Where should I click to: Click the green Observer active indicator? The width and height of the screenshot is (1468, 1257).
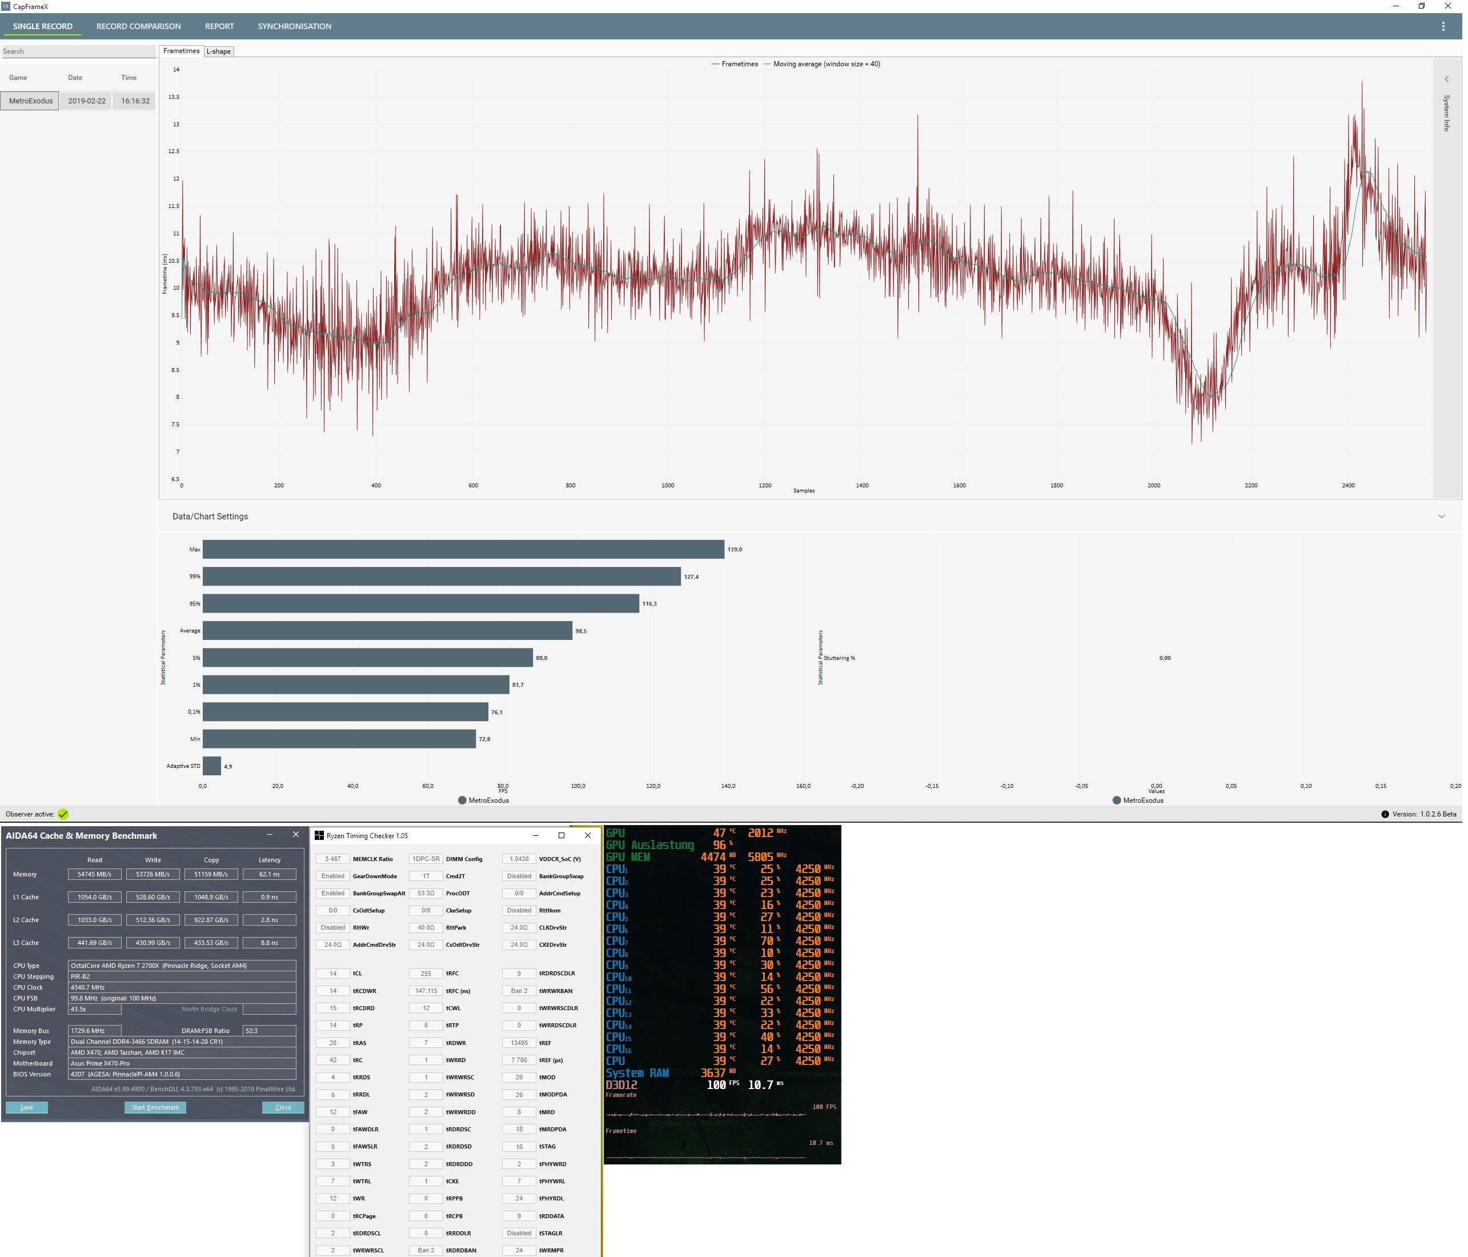tap(63, 814)
